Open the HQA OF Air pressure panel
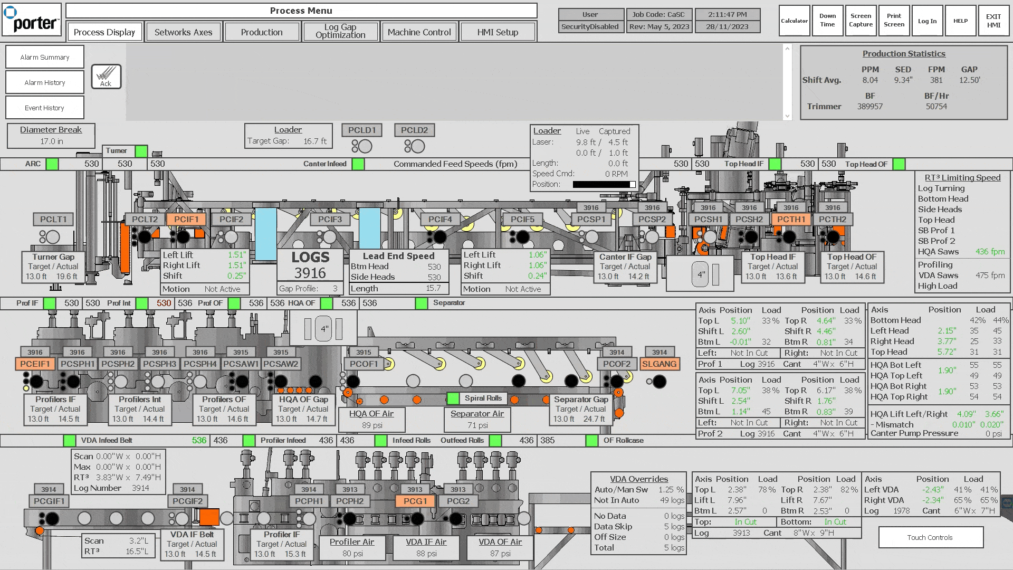This screenshot has width=1013, height=570. pyautogui.click(x=371, y=419)
